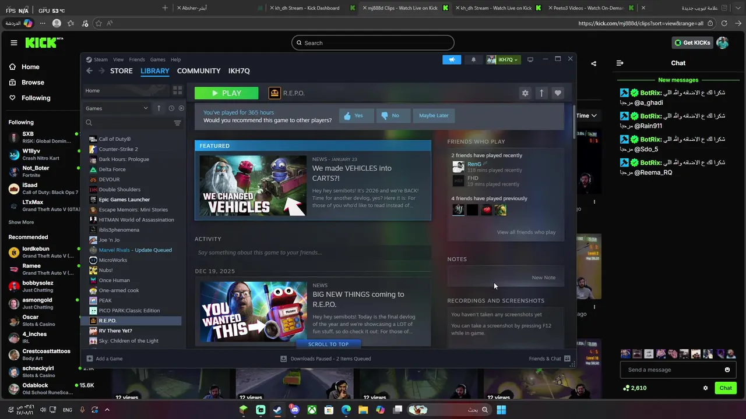
Task: Open library advanced filter options icon
Action: pos(177,123)
